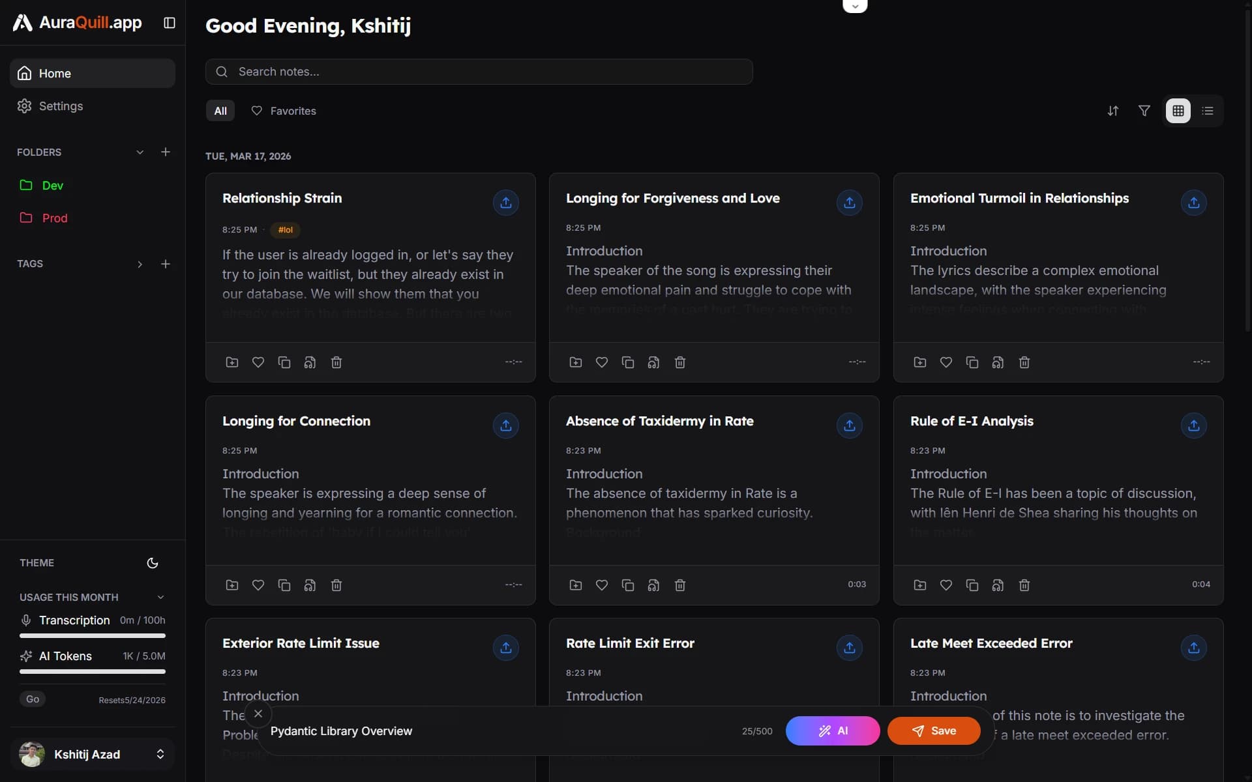This screenshot has height=782, width=1252.
Task: Favorite the Absence of Taxidermy in Rate note
Action: click(x=602, y=585)
